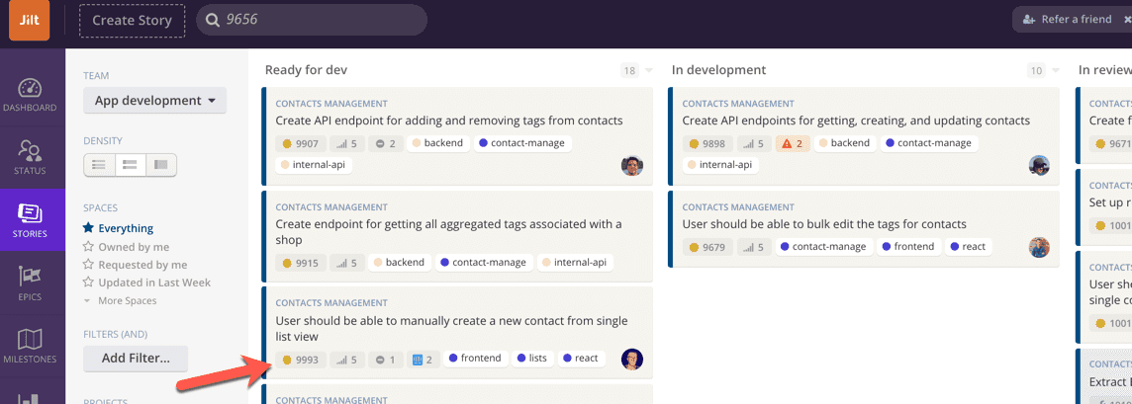1132x404 pixels.
Task: Select the compact density view toggle
Action: [99, 165]
